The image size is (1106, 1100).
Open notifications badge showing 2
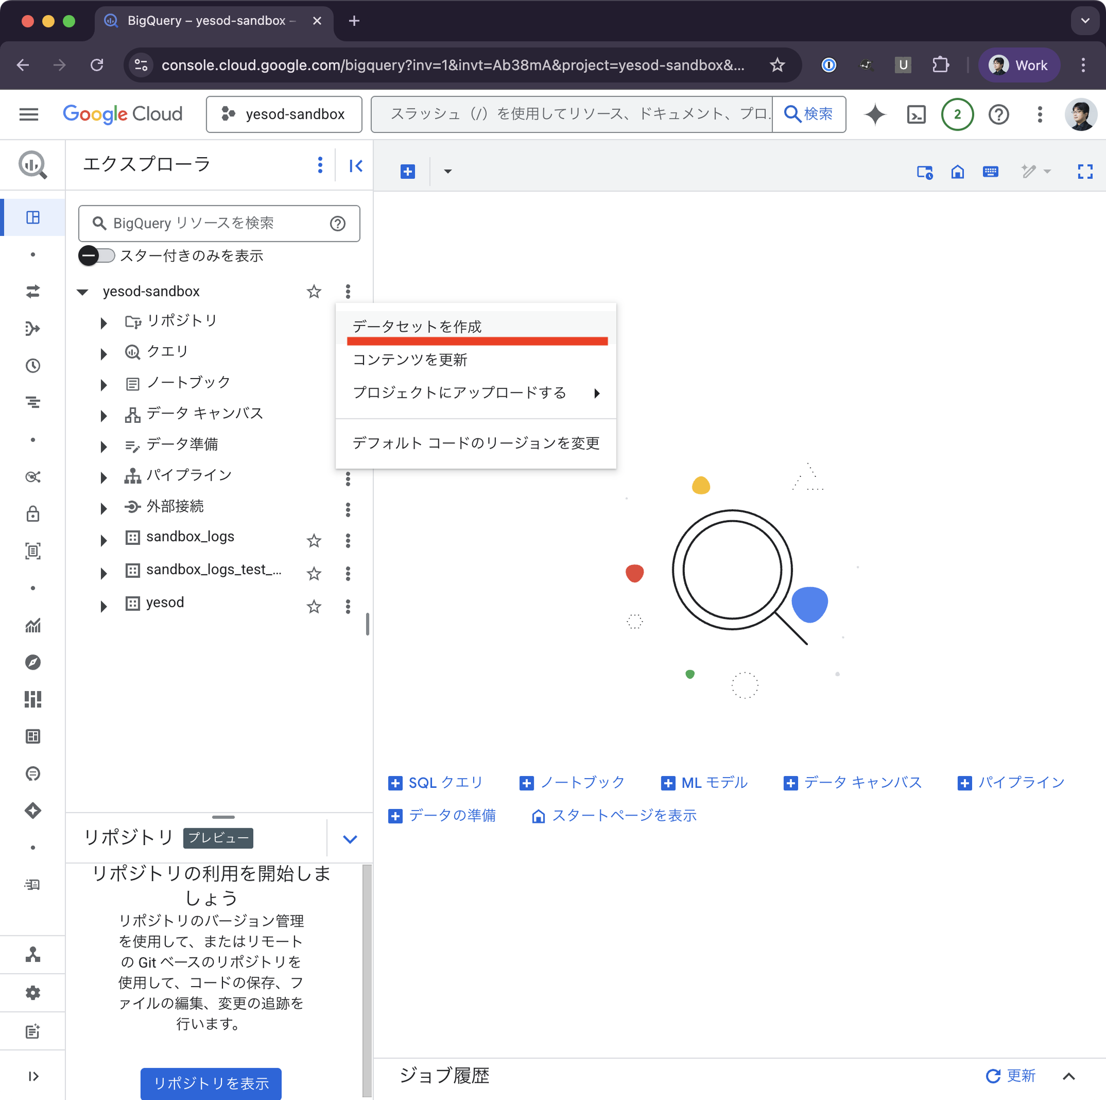[x=957, y=114]
